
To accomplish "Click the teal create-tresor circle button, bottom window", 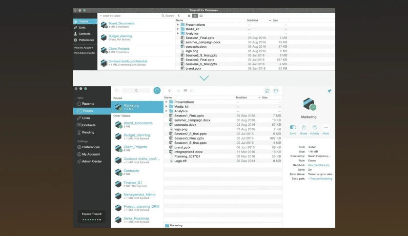I will pos(157,90).
